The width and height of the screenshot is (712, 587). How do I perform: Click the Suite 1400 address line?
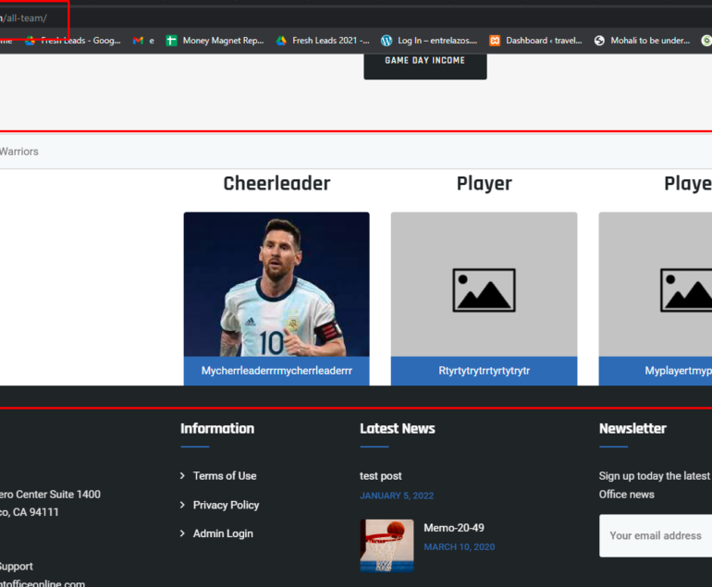tap(50, 494)
